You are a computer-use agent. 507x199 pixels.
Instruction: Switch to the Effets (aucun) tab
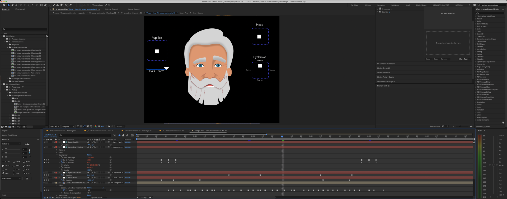(20, 9)
